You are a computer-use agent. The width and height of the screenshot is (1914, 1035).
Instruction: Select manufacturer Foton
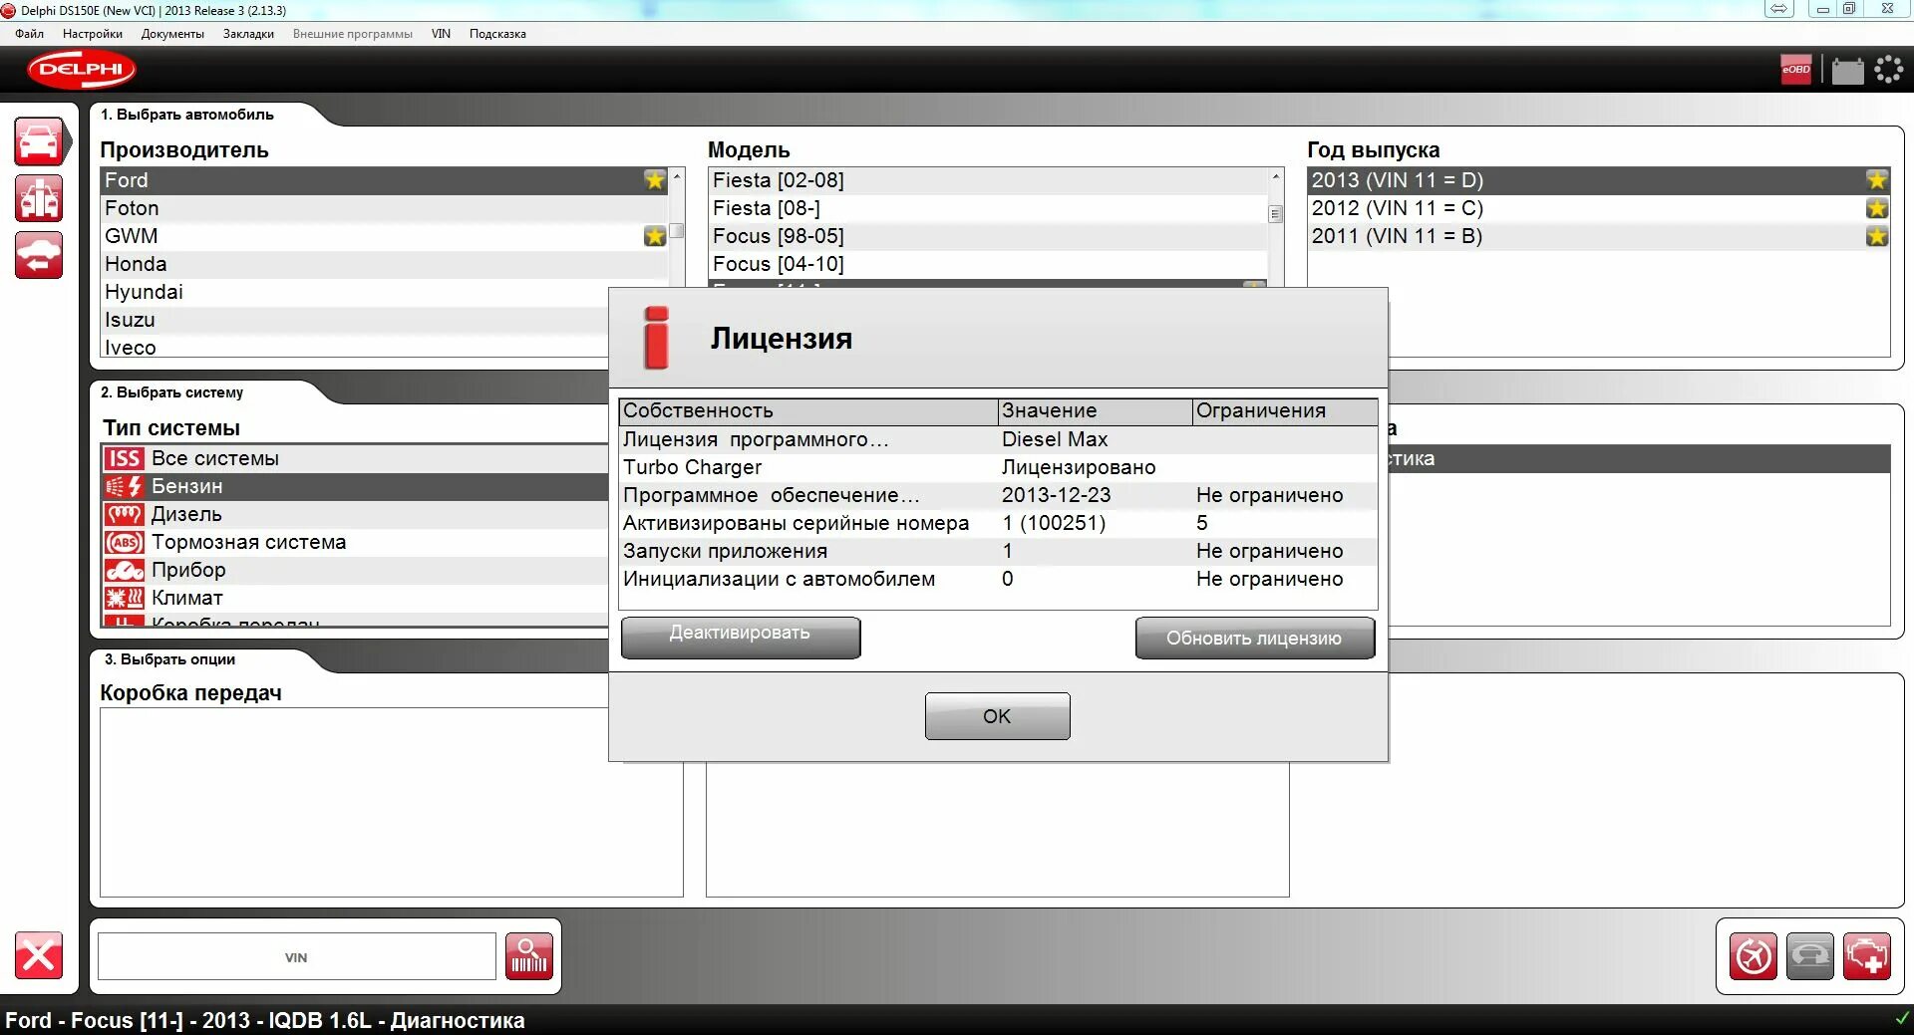click(x=384, y=208)
